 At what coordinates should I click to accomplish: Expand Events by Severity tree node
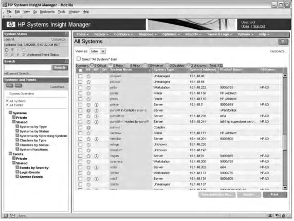[x=17, y=168]
